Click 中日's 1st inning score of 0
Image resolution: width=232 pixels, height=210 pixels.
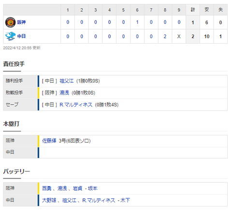tap(68, 36)
